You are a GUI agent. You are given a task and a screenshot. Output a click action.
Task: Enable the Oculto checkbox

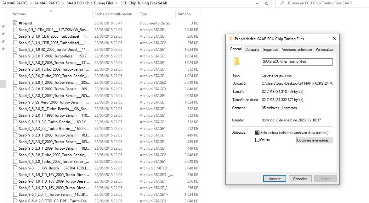click(x=257, y=140)
